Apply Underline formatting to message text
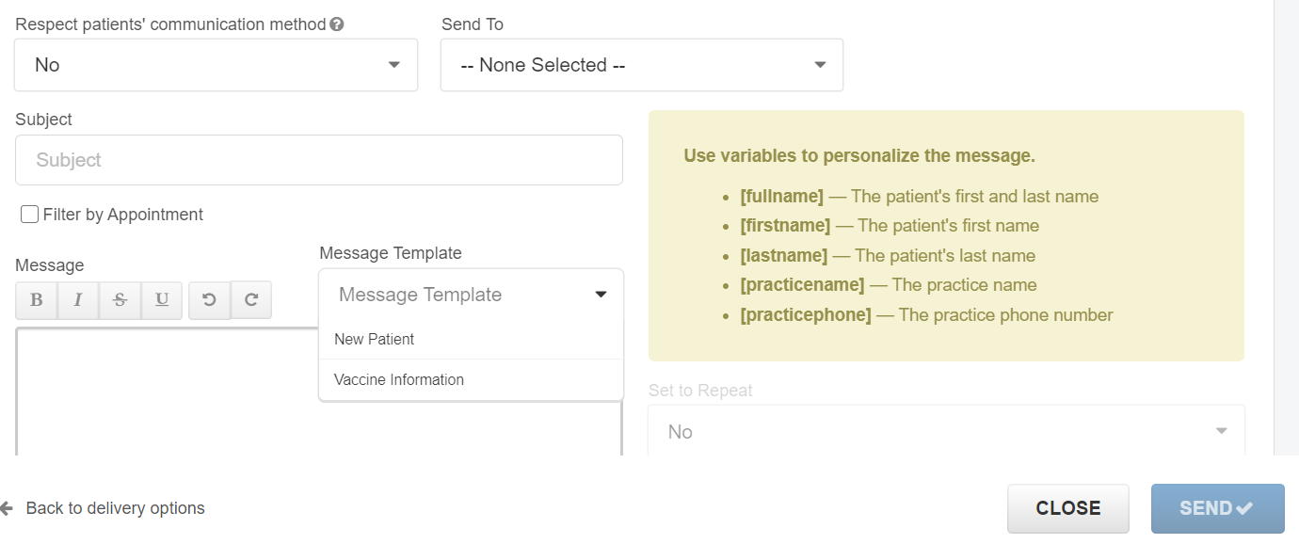The height and width of the screenshot is (560, 1299). click(x=162, y=300)
